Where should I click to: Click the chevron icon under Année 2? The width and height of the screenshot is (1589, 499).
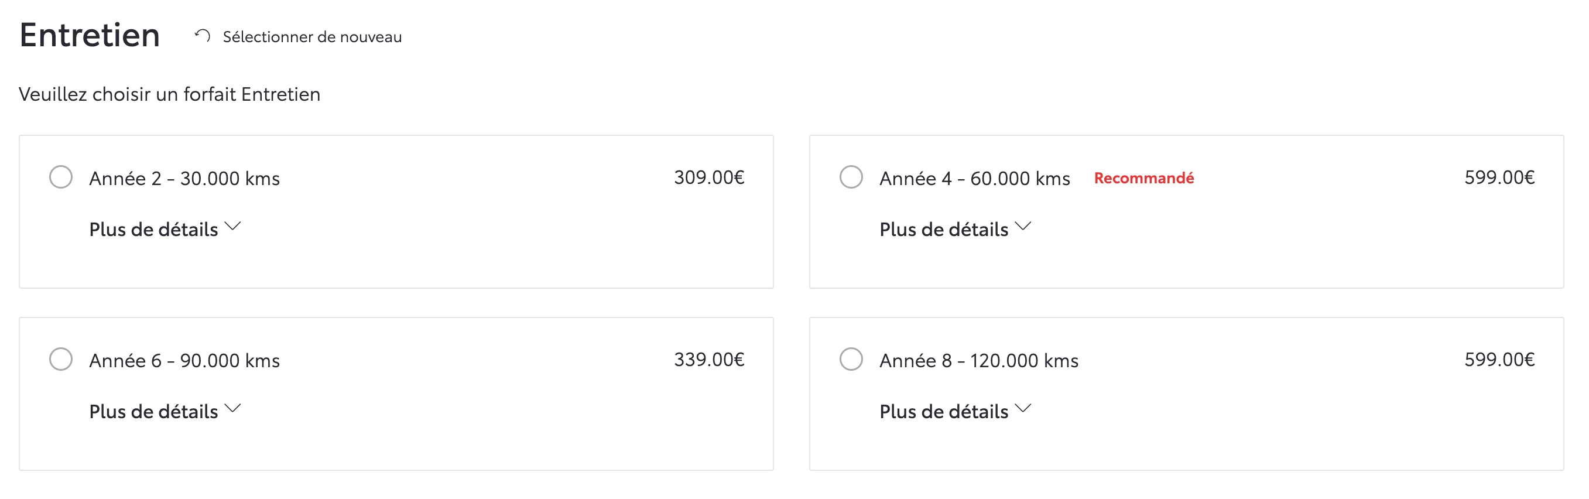[232, 227]
